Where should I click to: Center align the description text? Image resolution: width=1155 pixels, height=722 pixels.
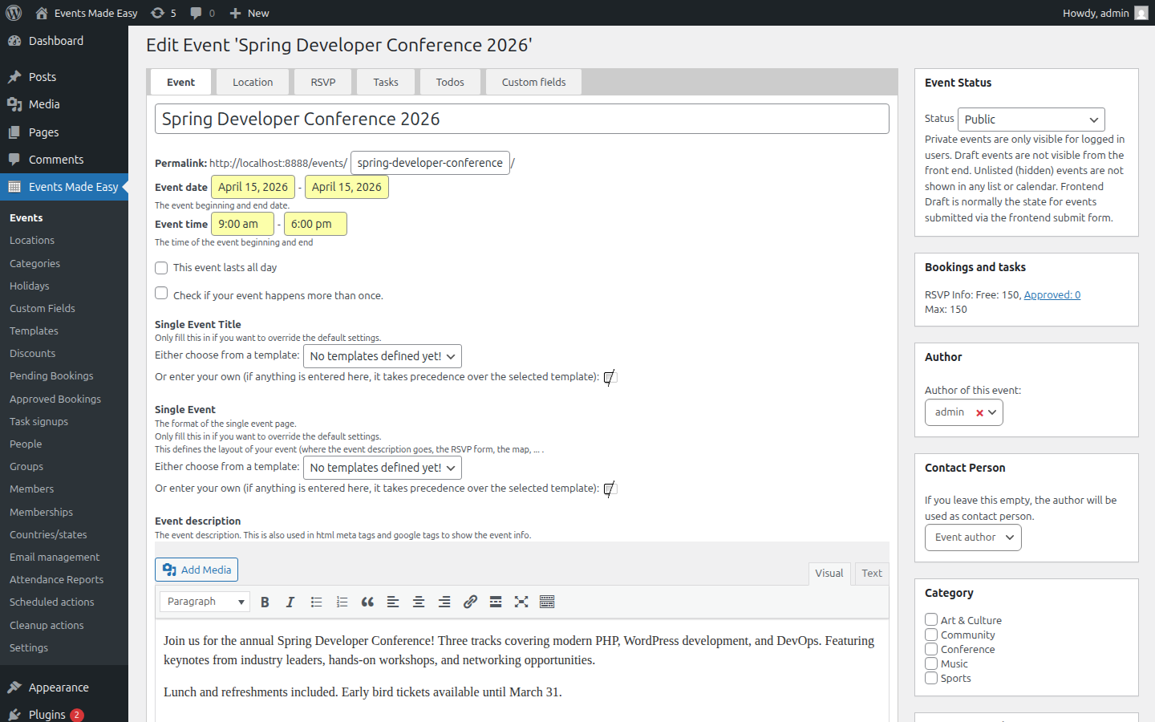pyautogui.click(x=419, y=602)
